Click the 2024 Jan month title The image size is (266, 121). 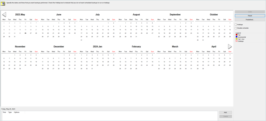coord(97,47)
